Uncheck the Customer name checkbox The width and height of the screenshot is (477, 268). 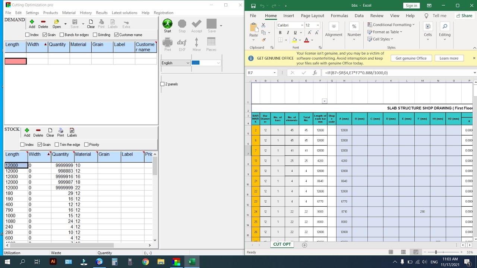[x=116, y=35]
